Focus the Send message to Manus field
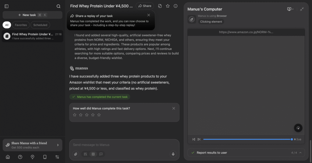 pos(124,145)
